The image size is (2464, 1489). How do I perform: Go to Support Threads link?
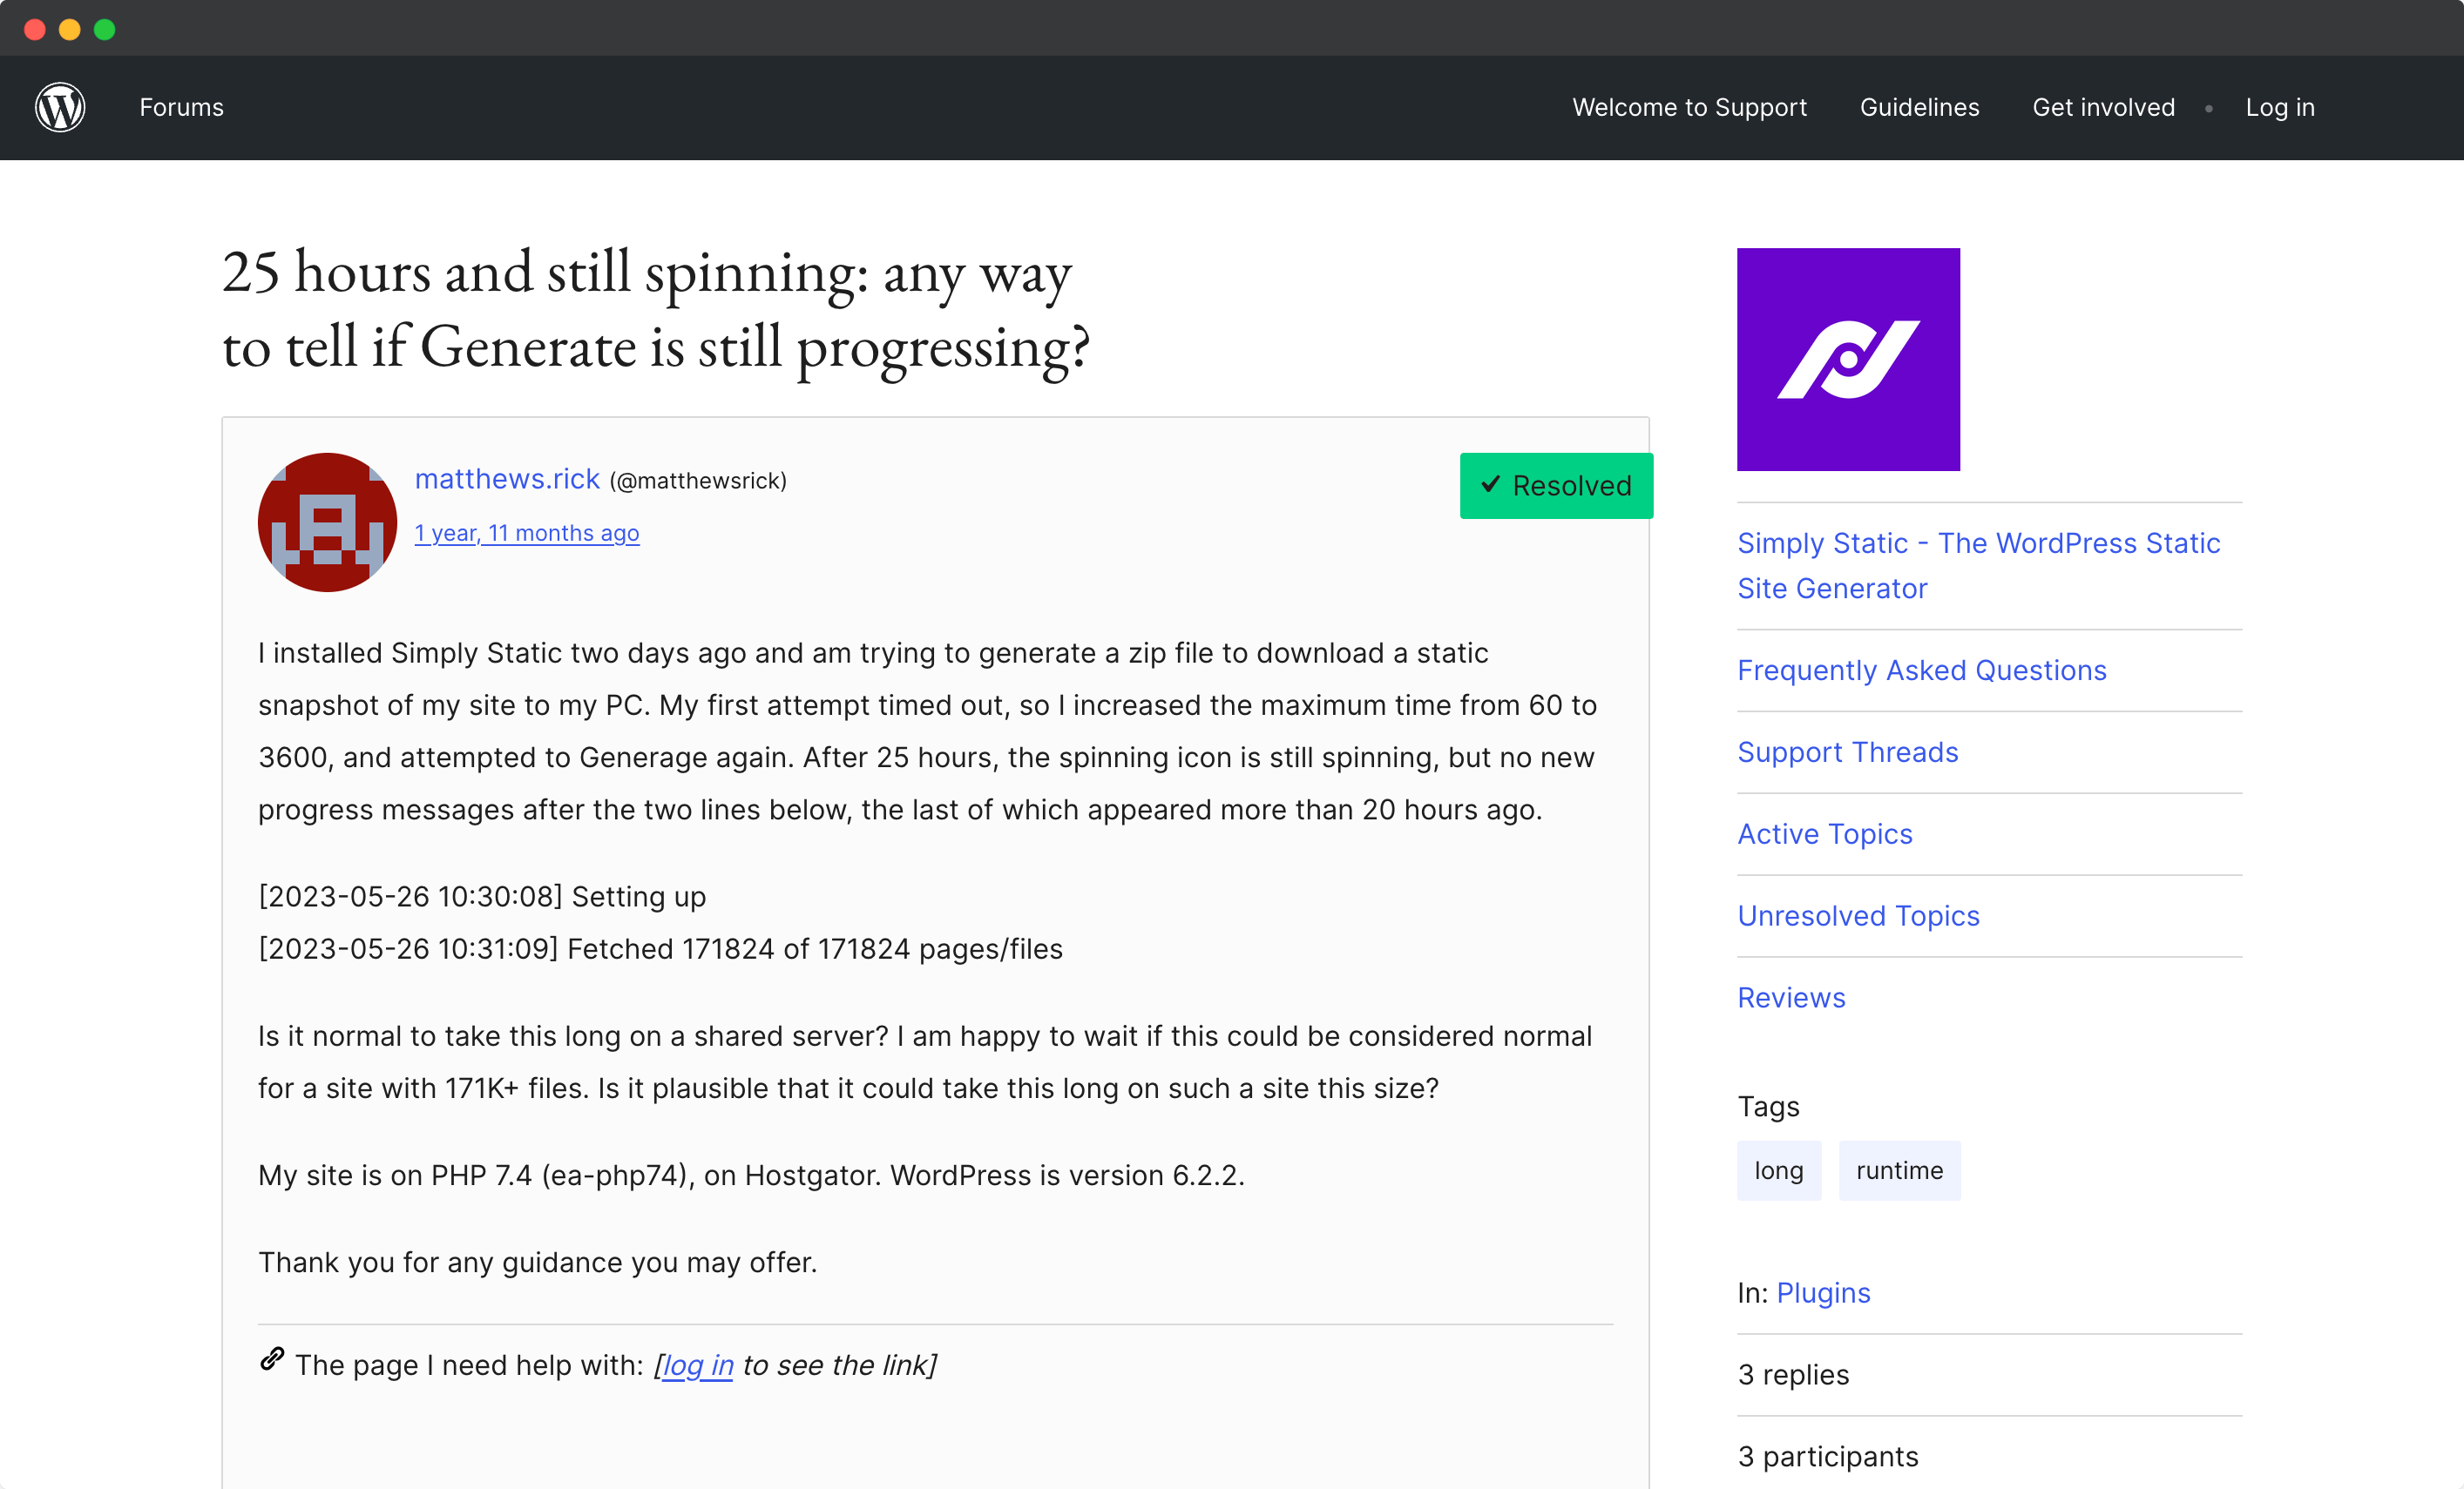[1847, 751]
